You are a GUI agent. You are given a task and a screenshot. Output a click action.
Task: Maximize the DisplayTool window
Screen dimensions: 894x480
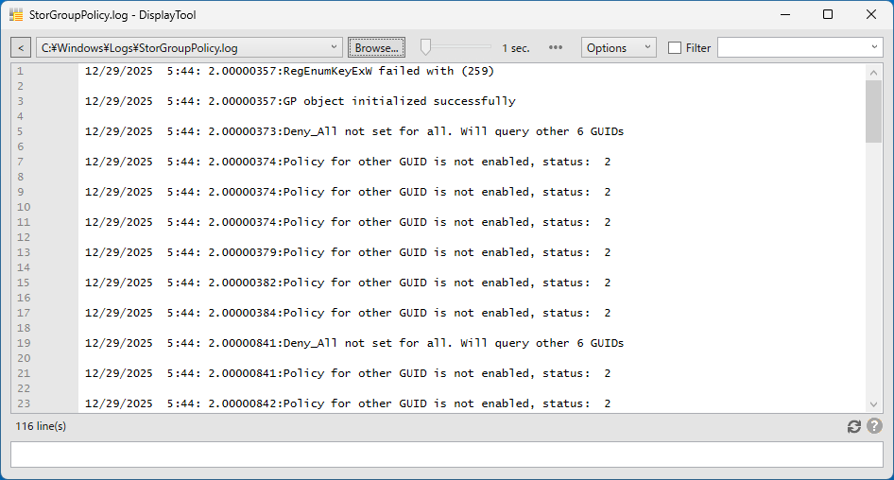(828, 15)
